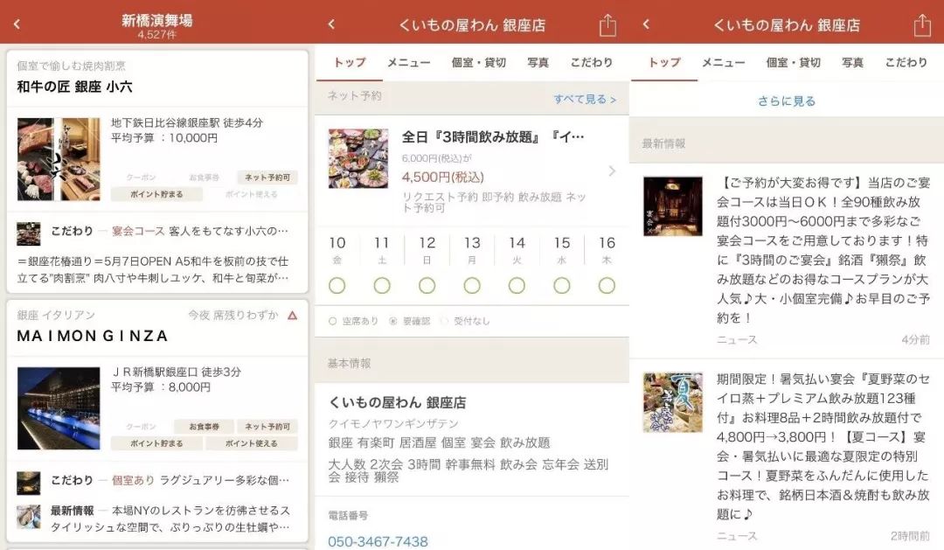Switch to メニュー tab above ネット予約 section

point(409,63)
